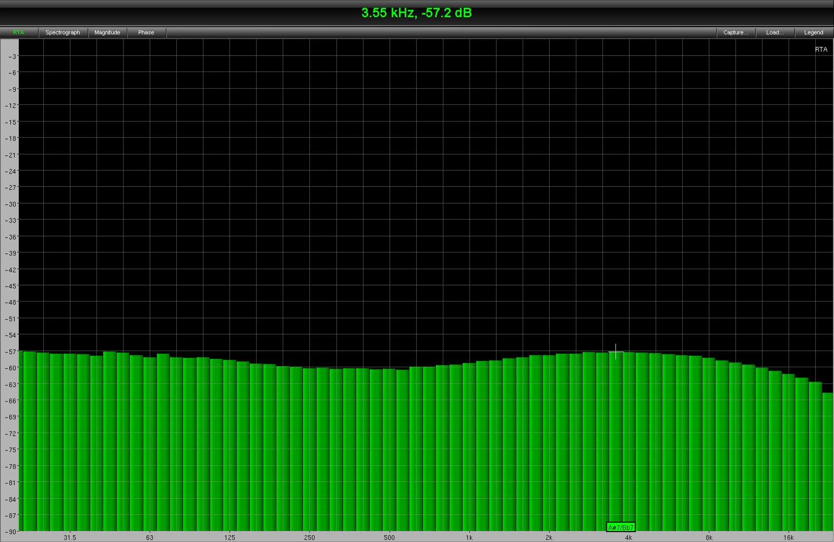This screenshot has height=542, width=834.
Task: Toggle the Legend button
Action: pos(813,32)
